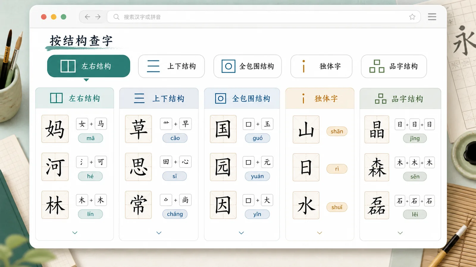
Task: Open the character card 园
Action: (223, 167)
